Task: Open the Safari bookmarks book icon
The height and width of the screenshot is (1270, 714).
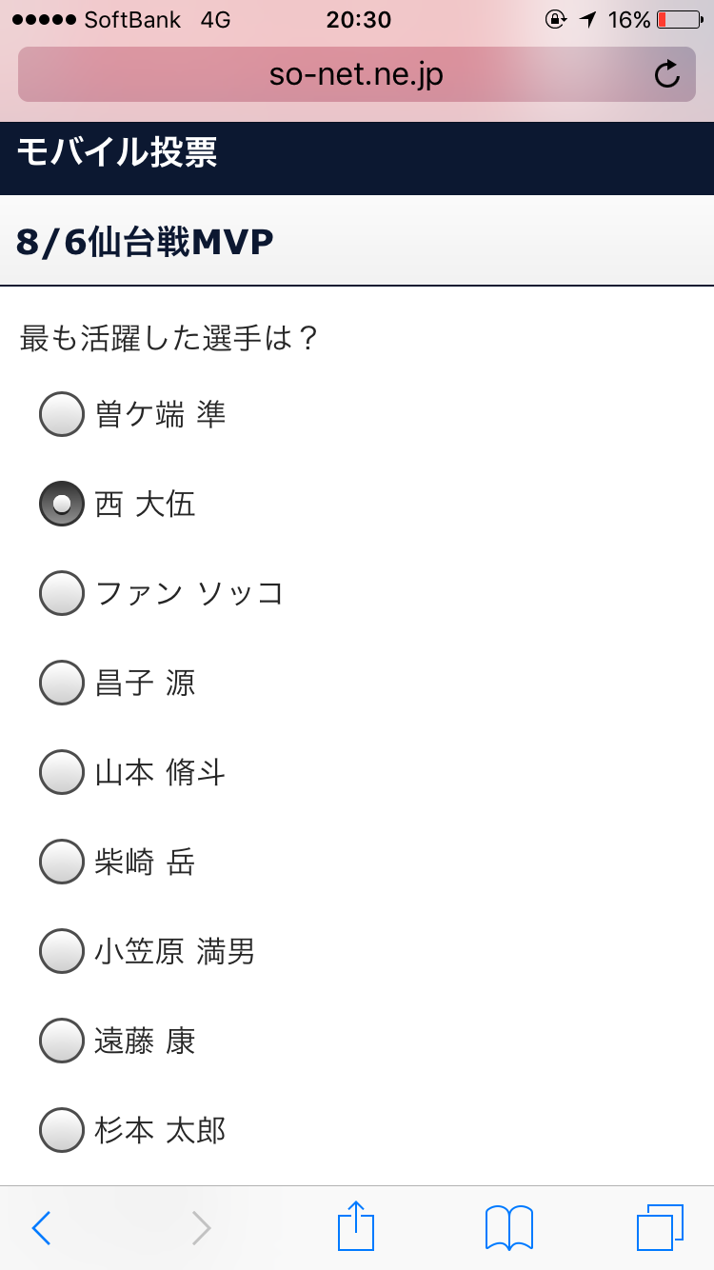Action: 508,1227
